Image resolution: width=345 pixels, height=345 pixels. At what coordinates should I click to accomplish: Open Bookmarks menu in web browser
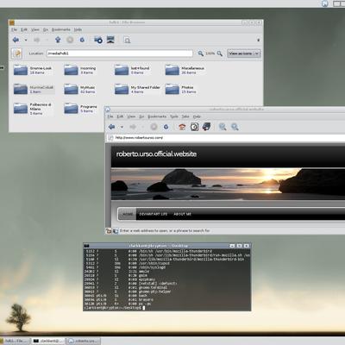click(x=157, y=116)
